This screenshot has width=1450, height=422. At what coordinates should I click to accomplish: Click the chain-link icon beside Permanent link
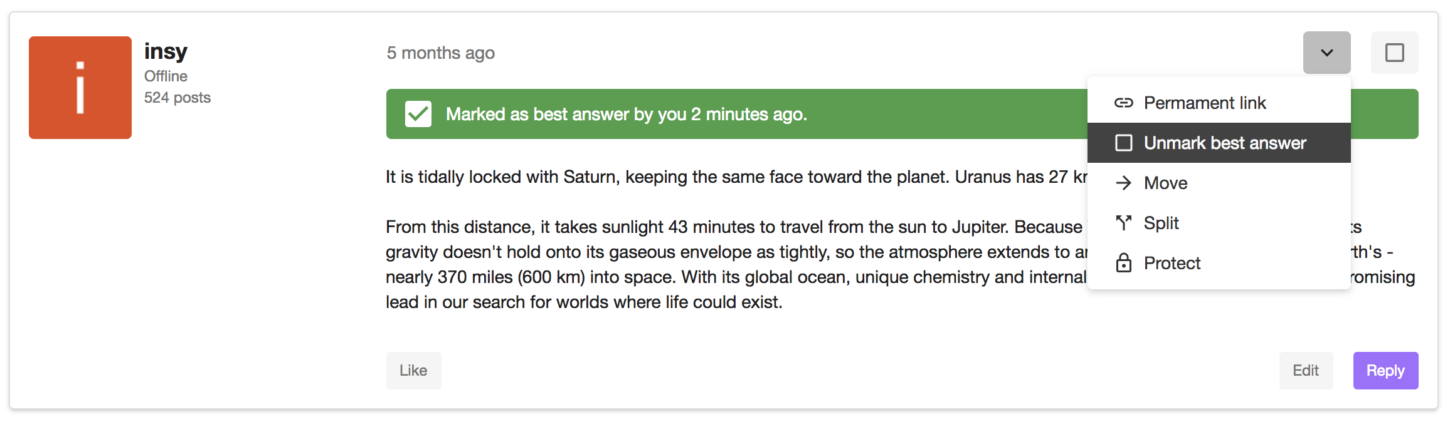tap(1123, 103)
